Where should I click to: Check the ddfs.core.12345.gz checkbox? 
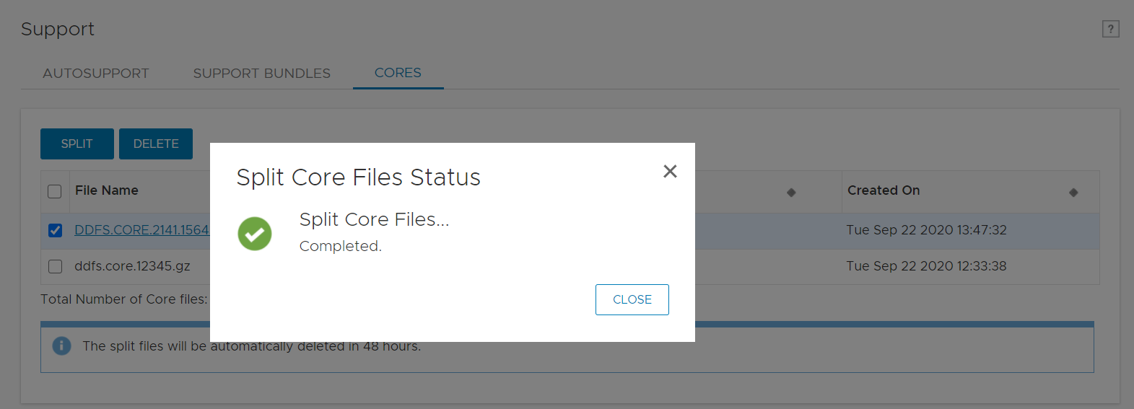click(55, 266)
